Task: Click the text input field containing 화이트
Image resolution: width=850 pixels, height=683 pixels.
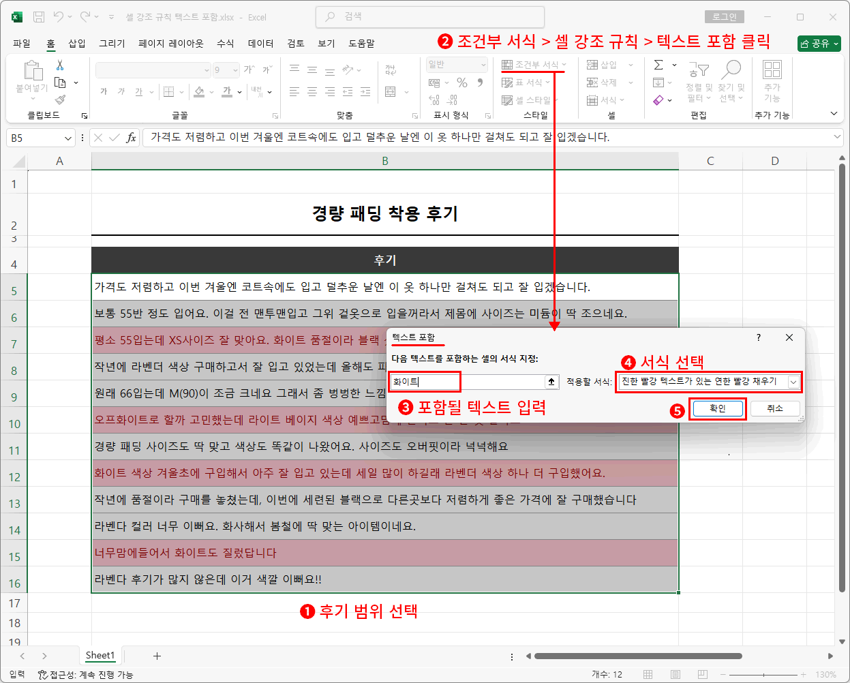Action: coord(467,382)
